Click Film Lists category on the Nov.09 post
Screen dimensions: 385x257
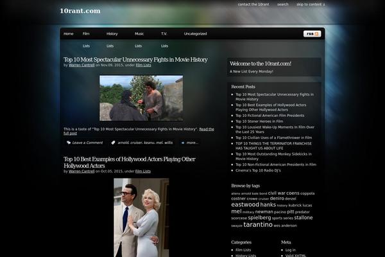(x=143, y=65)
